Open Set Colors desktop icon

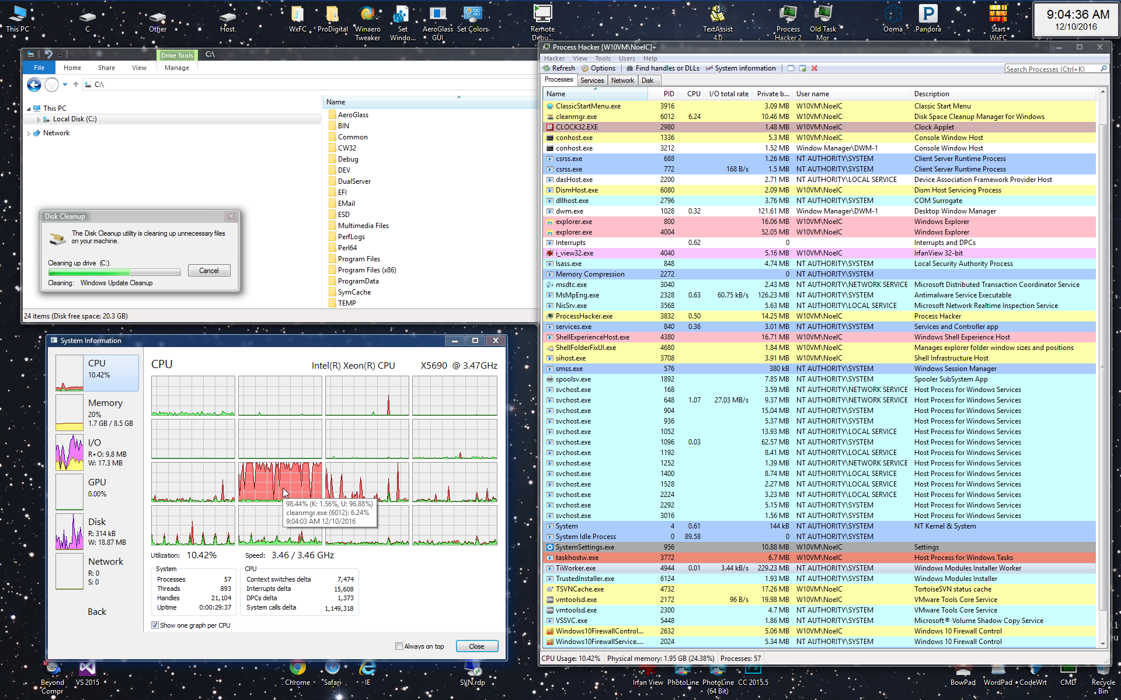[472, 19]
